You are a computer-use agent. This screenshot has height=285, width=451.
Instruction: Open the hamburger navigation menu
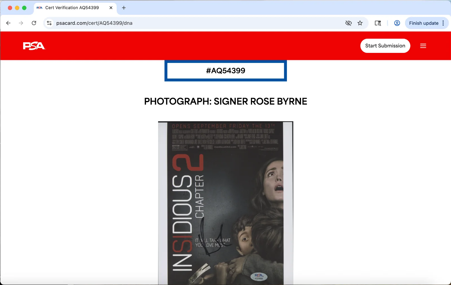[x=423, y=46]
